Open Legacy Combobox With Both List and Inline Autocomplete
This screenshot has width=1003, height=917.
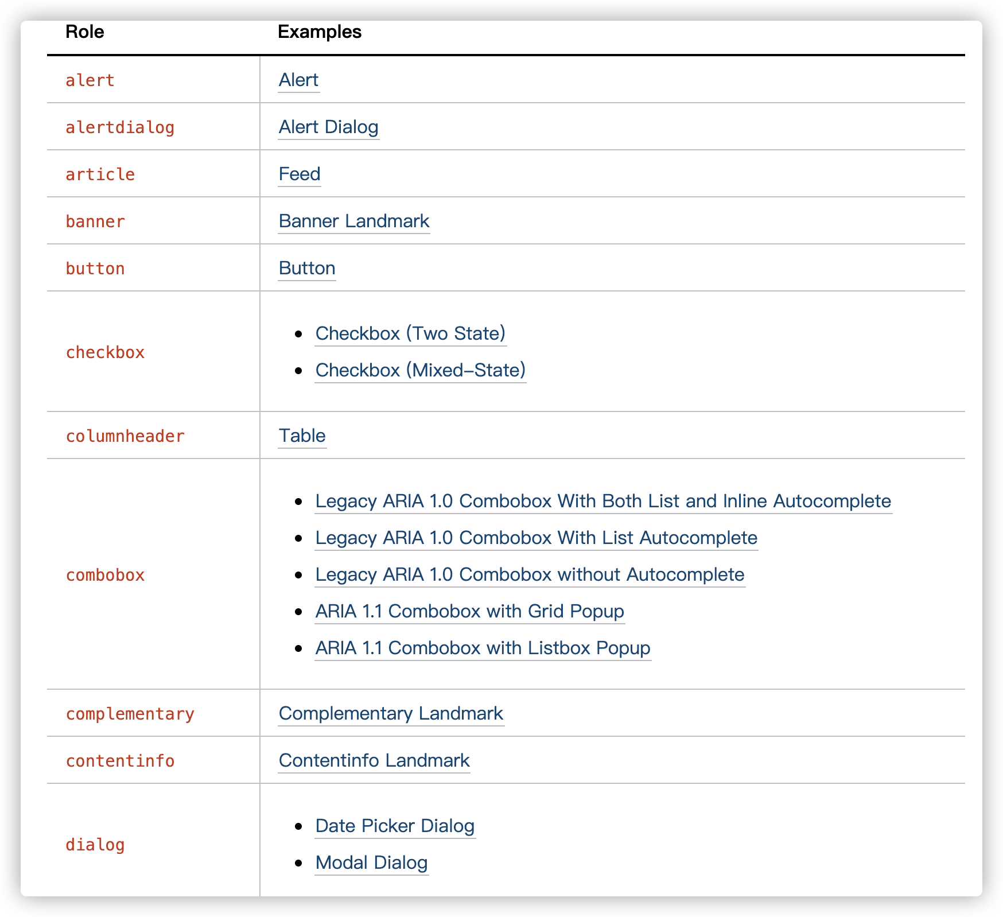603,501
